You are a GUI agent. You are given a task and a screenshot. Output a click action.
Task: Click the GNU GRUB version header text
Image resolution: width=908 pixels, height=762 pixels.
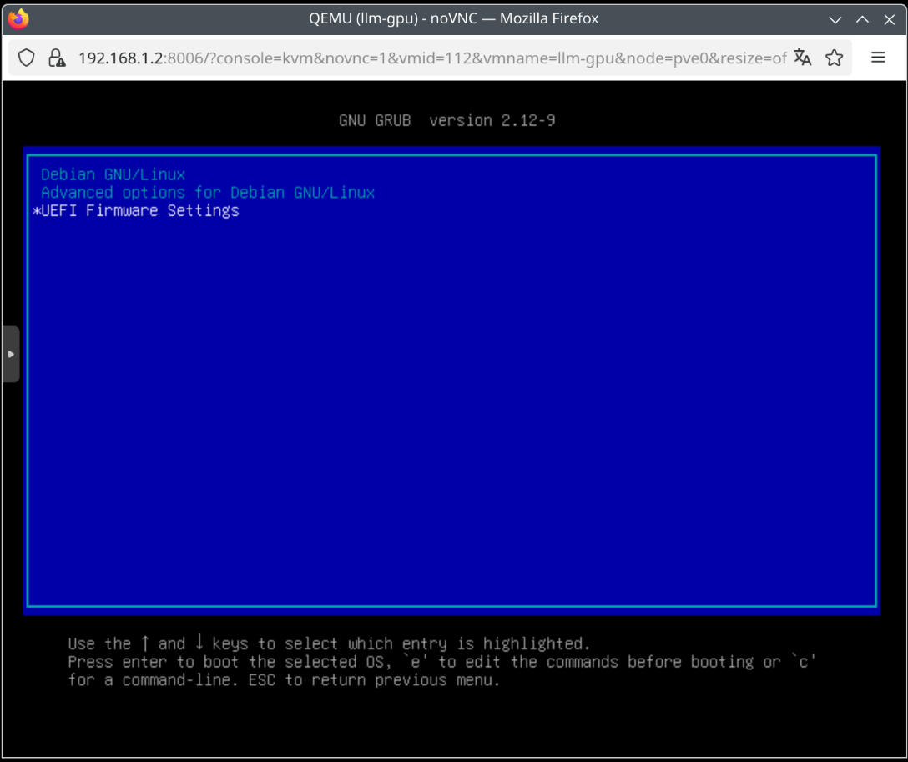point(446,120)
